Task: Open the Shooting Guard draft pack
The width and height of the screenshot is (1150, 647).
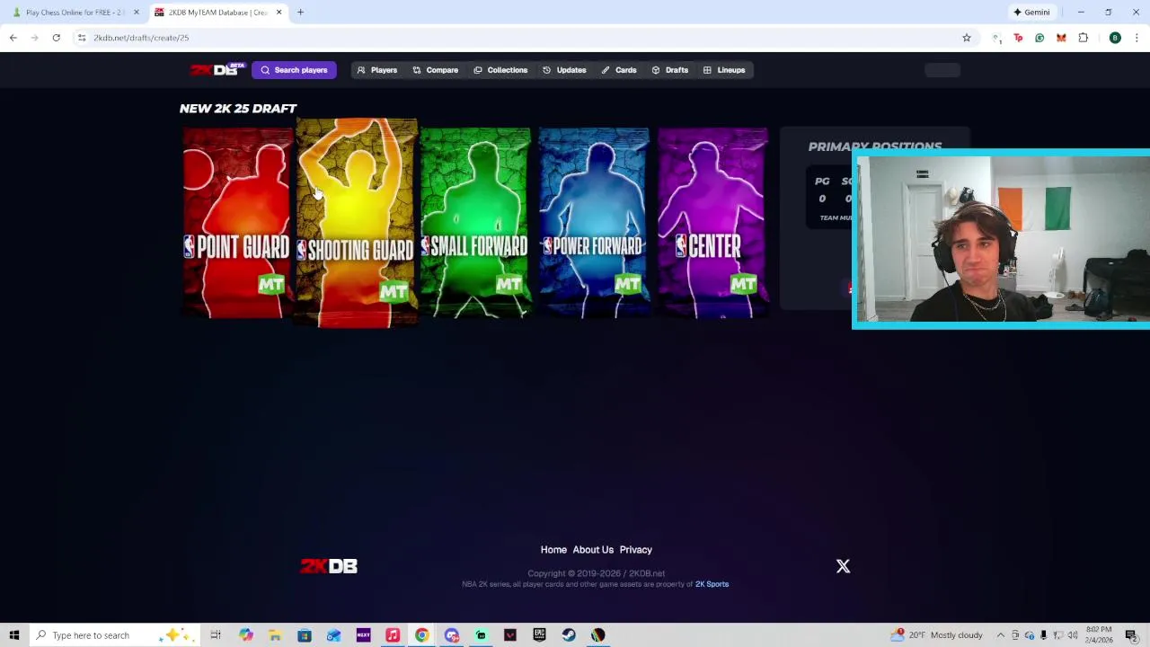Action: tap(357, 223)
